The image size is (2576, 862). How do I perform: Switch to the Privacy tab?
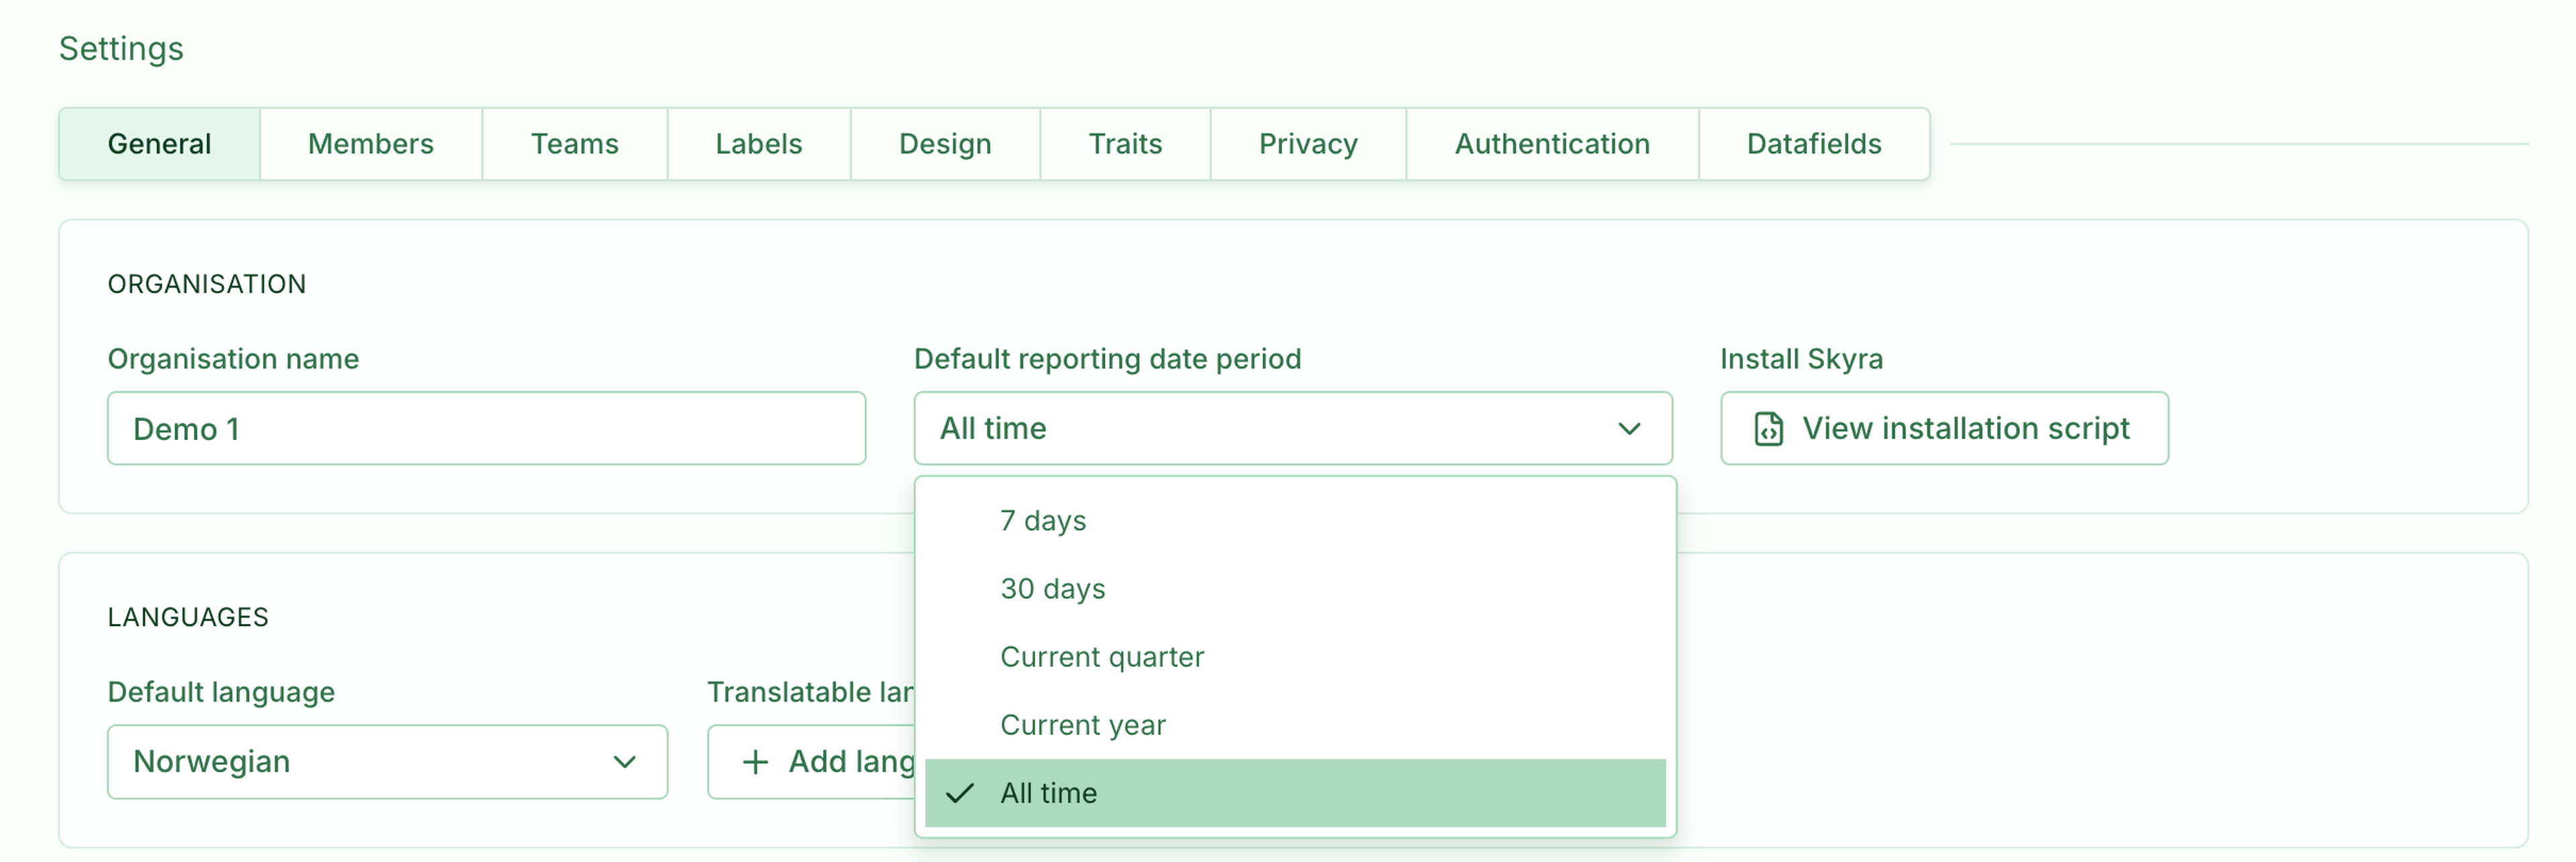[1308, 144]
